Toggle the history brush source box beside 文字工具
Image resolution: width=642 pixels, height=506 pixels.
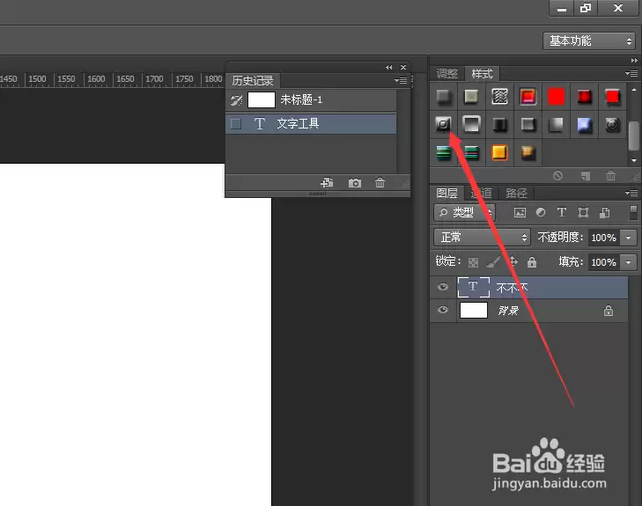(236, 123)
